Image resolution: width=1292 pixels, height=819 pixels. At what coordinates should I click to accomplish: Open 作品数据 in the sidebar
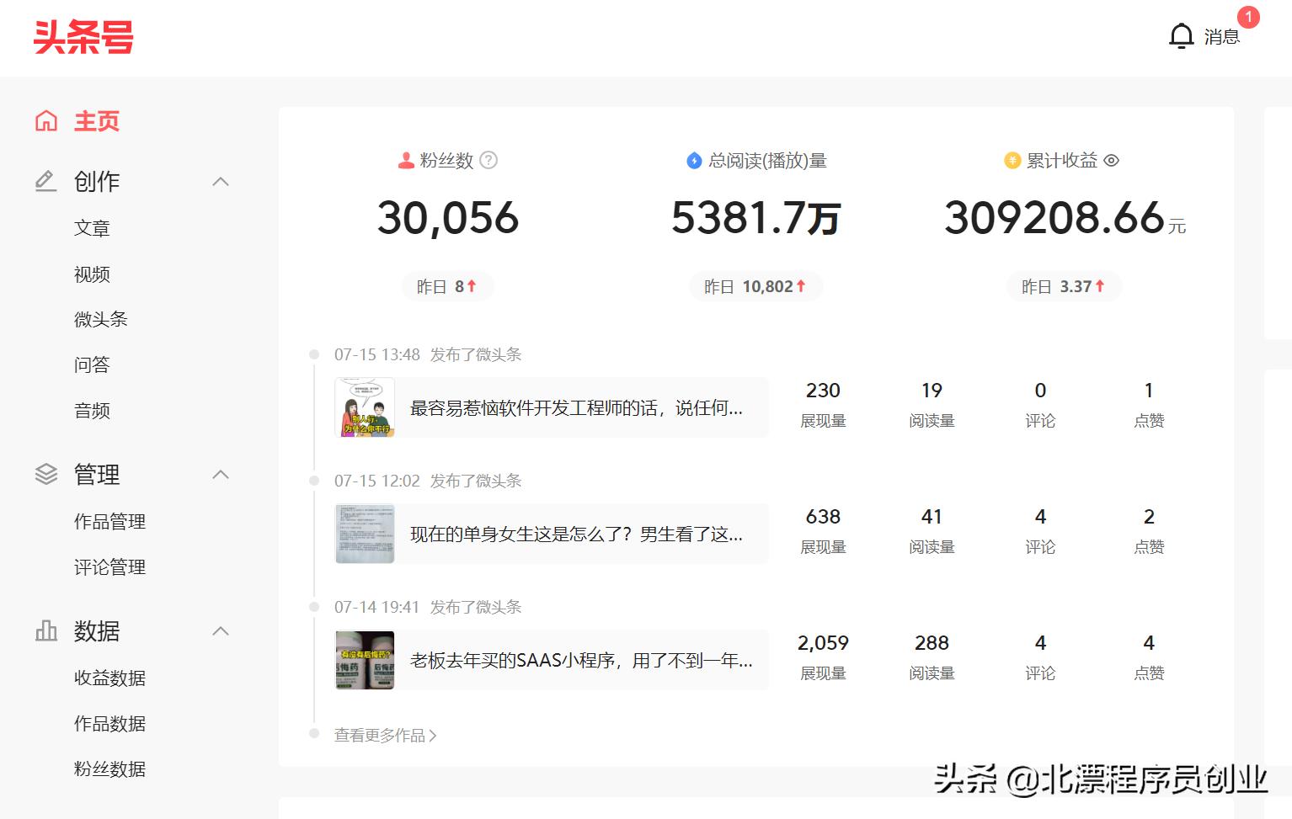[x=109, y=724]
